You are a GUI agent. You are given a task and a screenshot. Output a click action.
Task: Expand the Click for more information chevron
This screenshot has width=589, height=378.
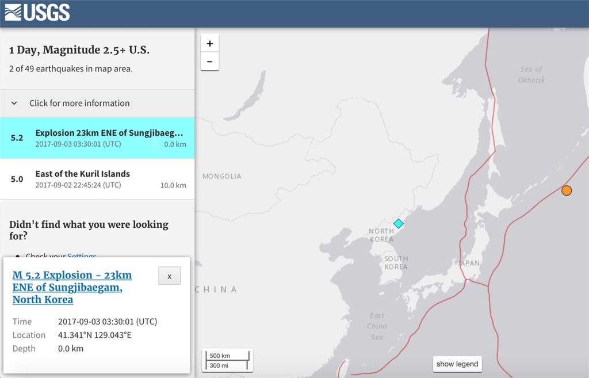coord(15,104)
